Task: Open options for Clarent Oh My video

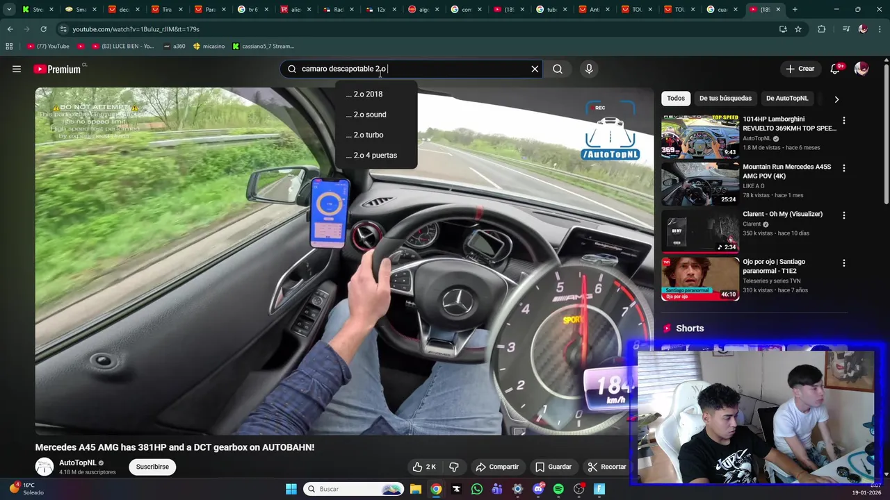Action: [844, 215]
